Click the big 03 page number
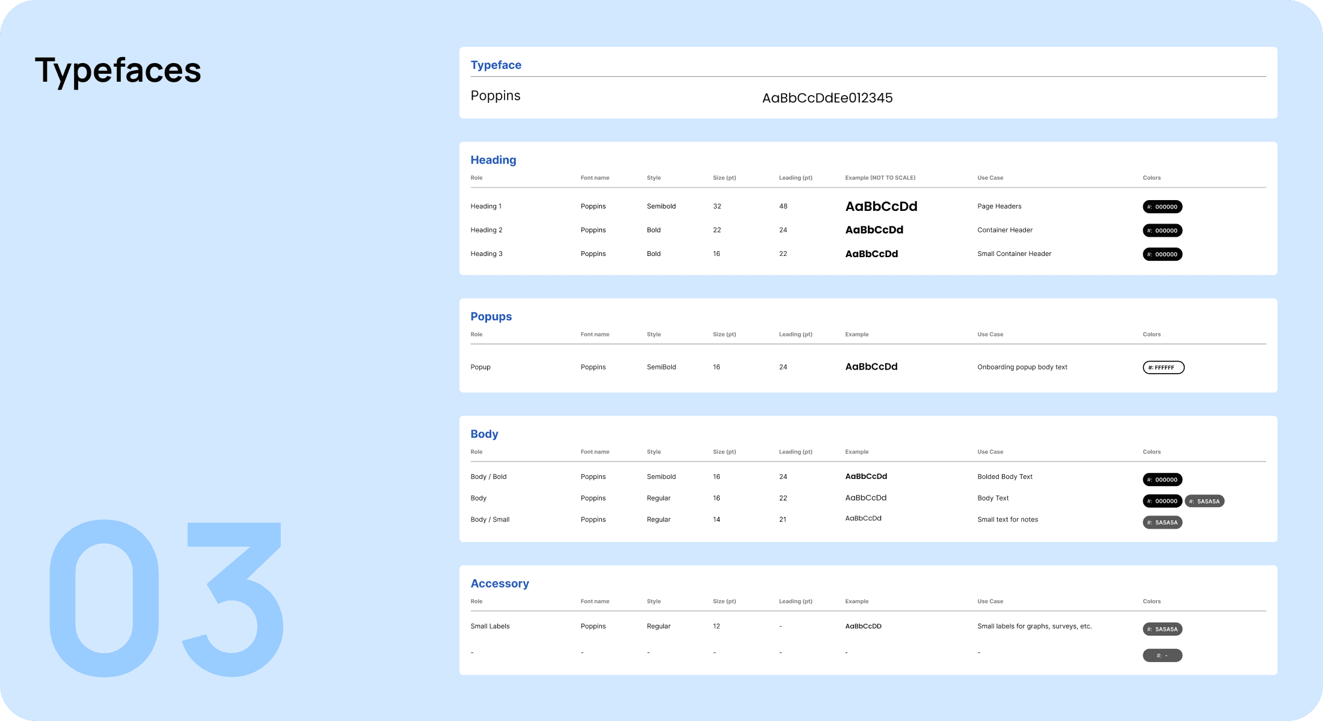Viewport: 1323px width, 721px height. pyautogui.click(x=165, y=598)
